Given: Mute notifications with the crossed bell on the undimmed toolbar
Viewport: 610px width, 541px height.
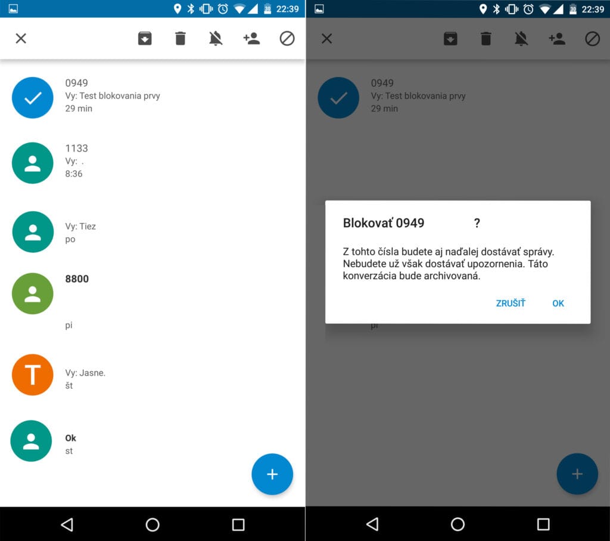Looking at the screenshot, I should click(216, 39).
